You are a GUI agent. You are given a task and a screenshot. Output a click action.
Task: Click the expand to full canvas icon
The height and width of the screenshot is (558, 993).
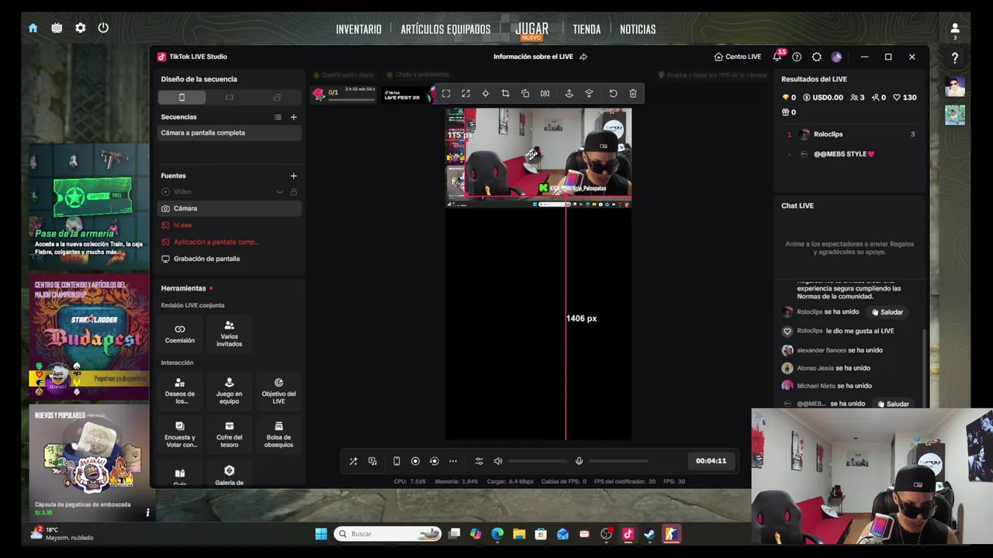(465, 94)
